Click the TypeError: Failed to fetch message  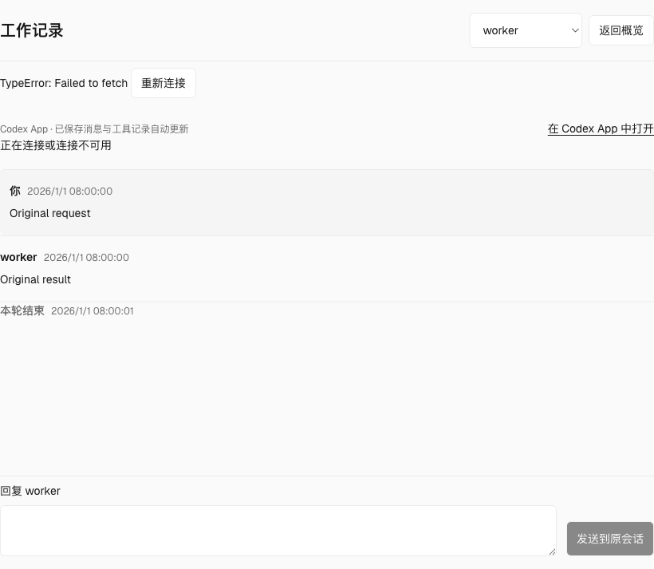(x=64, y=83)
